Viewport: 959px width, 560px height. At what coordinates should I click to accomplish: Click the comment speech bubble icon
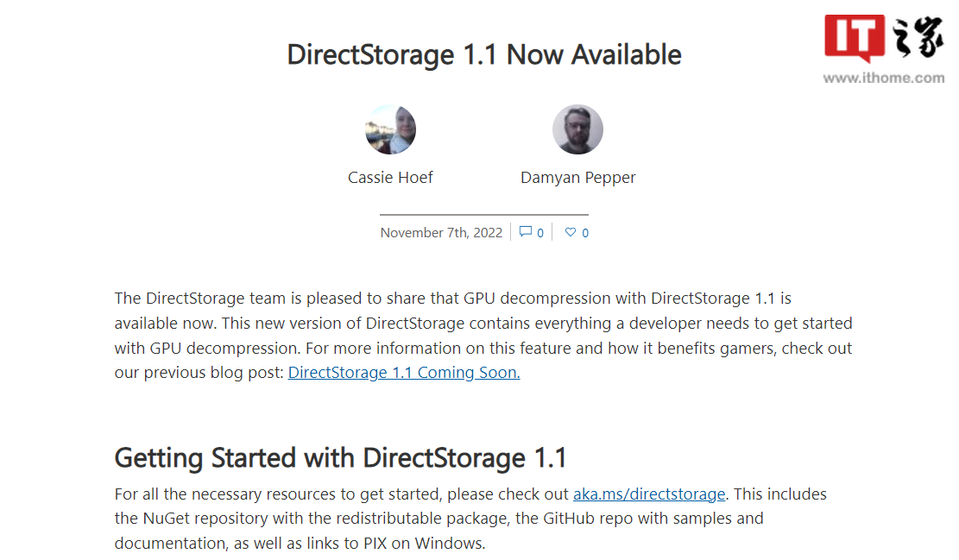[526, 232]
